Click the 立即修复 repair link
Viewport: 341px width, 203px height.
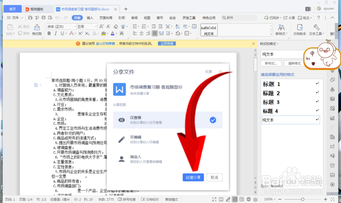(x=167, y=43)
